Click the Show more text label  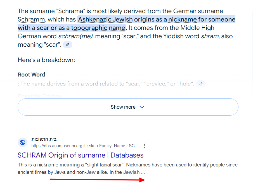click(123, 107)
